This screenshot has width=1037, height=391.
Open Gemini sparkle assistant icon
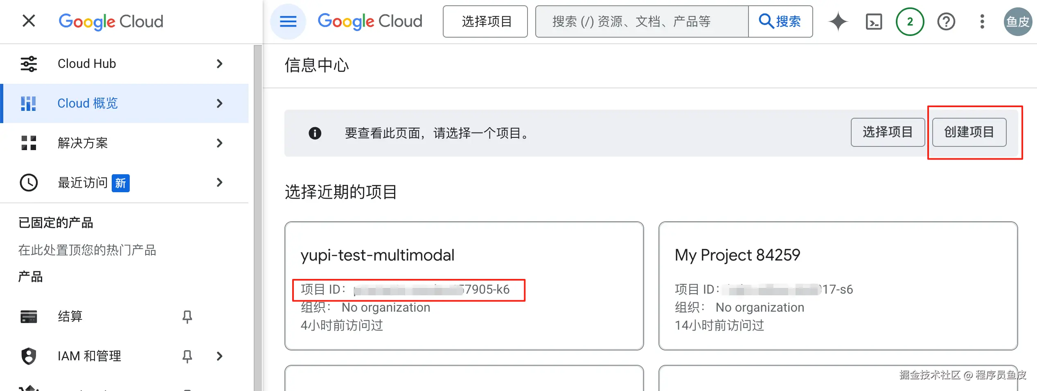pyautogui.click(x=838, y=21)
